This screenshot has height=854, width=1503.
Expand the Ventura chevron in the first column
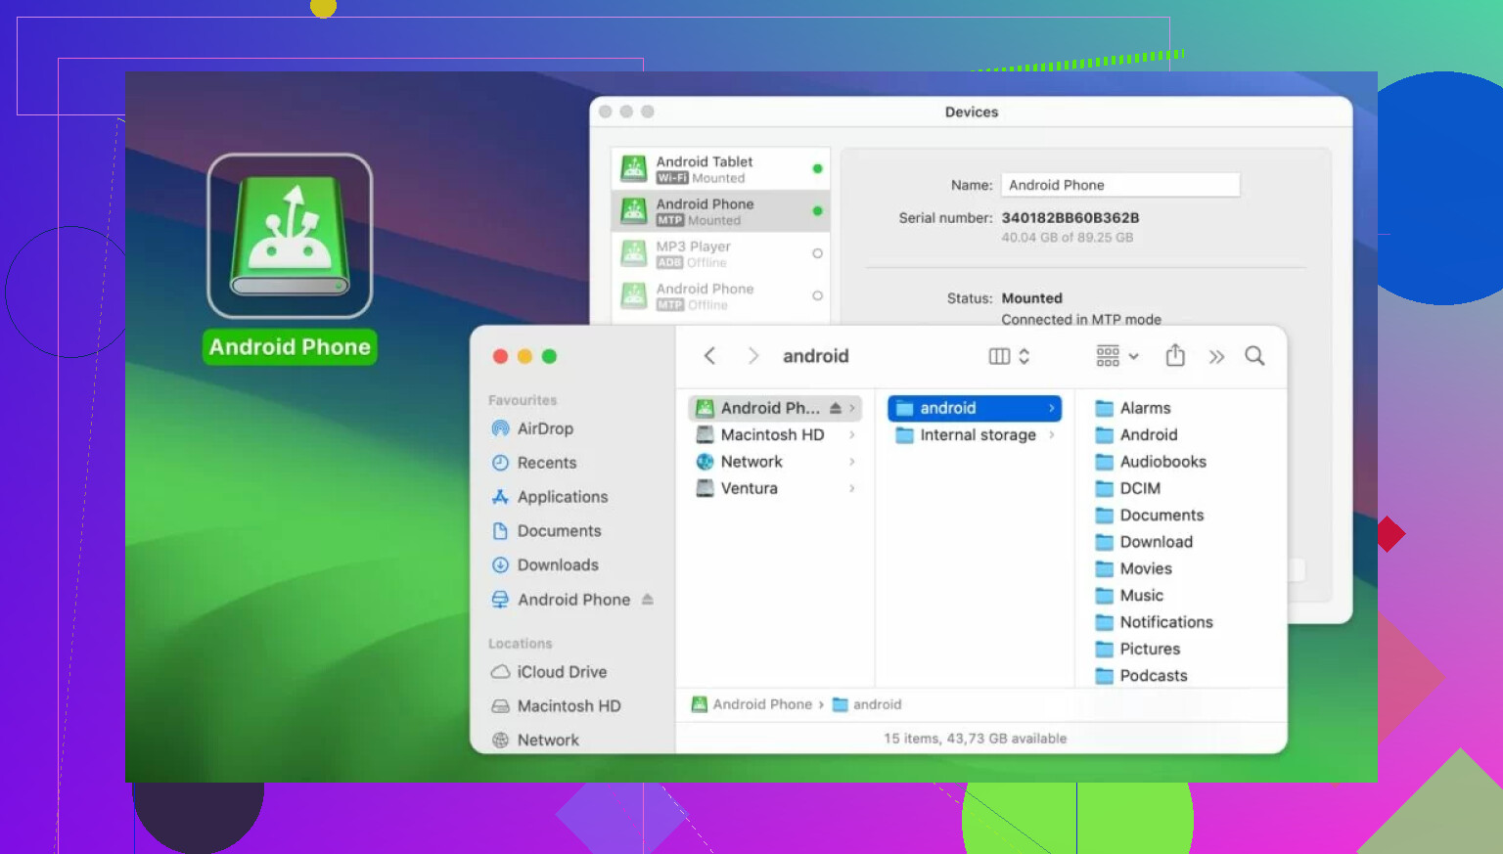[x=852, y=488]
